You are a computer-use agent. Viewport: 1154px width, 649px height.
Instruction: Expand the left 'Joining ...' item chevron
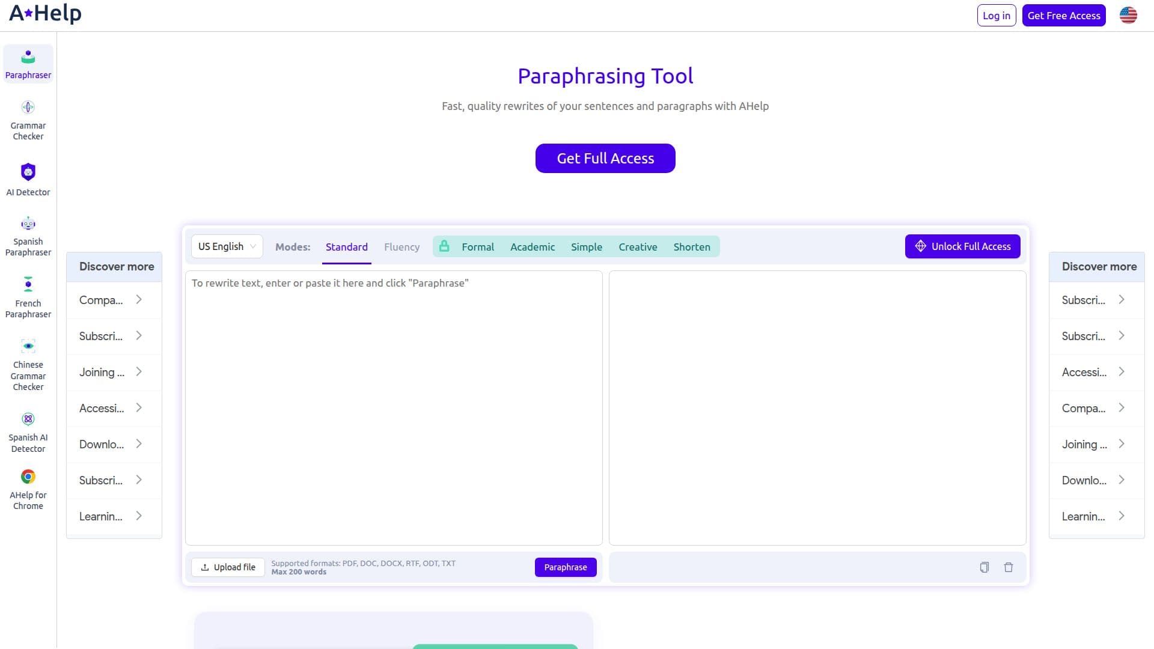tap(139, 371)
